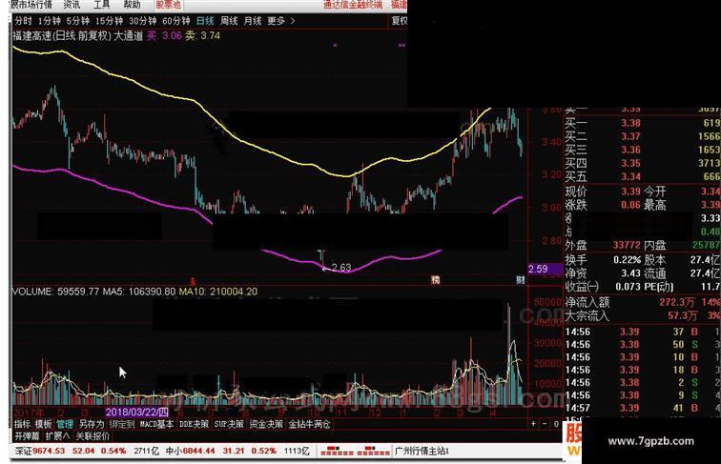This screenshot has width=721, height=464.
Task: Click the 买一 3.38 bid row
Action: tap(643, 123)
